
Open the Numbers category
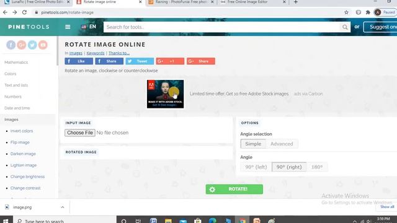click(13, 97)
